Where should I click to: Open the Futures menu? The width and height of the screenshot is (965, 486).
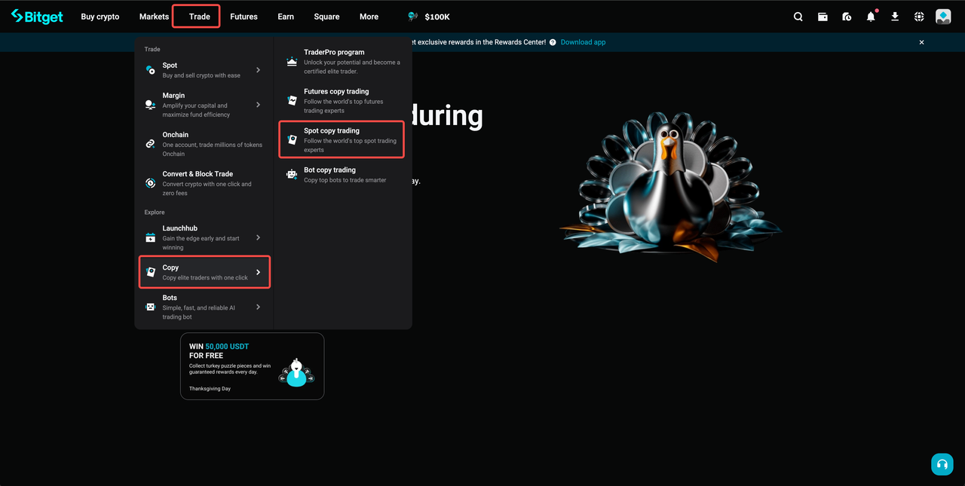click(x=244, y=16)
